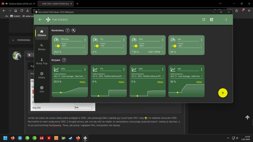Open temperature source dropdown on TYŁ curve
253x142 pixels.
[x=109, y=76]
